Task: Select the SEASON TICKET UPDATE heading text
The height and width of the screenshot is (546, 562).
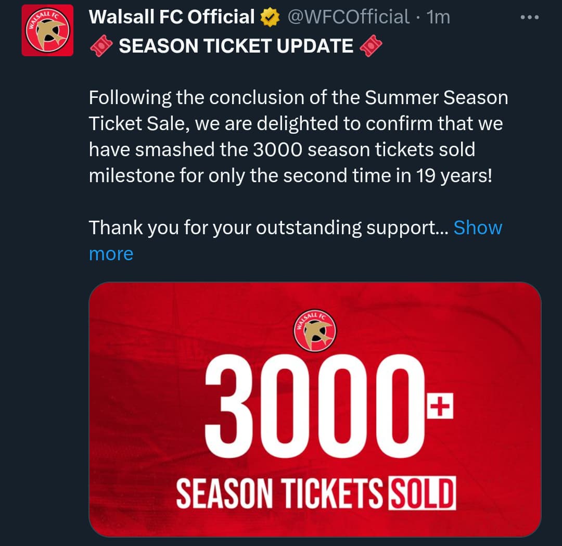Action: click(x=236, y=46)
